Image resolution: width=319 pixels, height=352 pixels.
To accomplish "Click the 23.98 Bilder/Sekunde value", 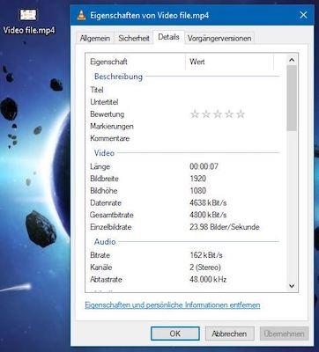I will point(225,227).
